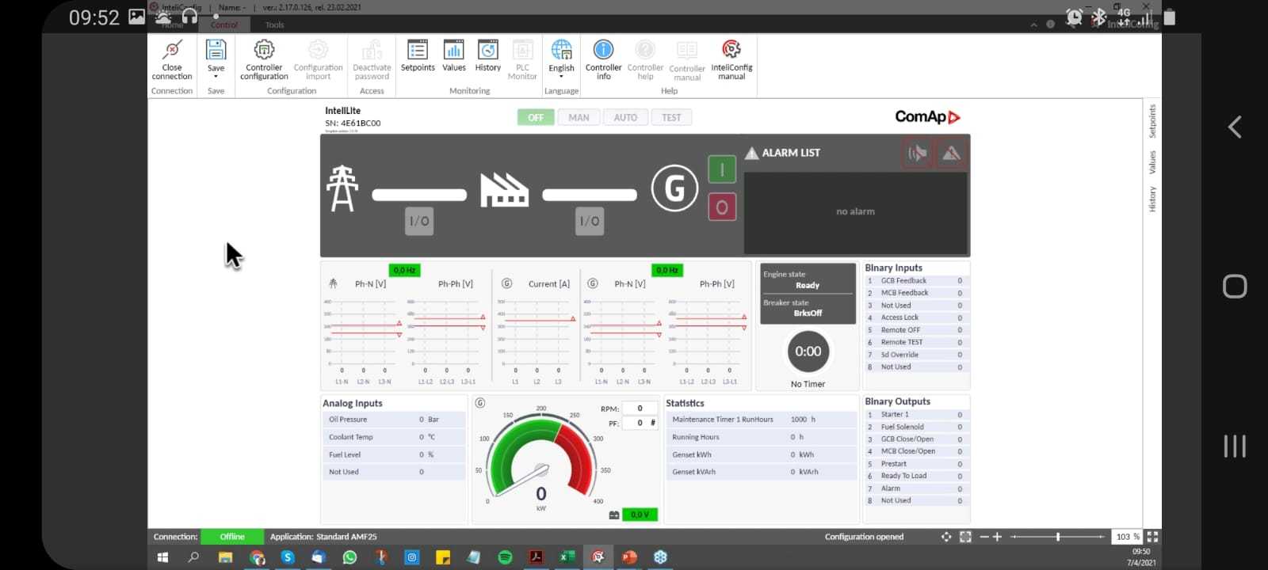Open the Setpoints monitoring icon
1268x570 pixels.
[418, 51]
